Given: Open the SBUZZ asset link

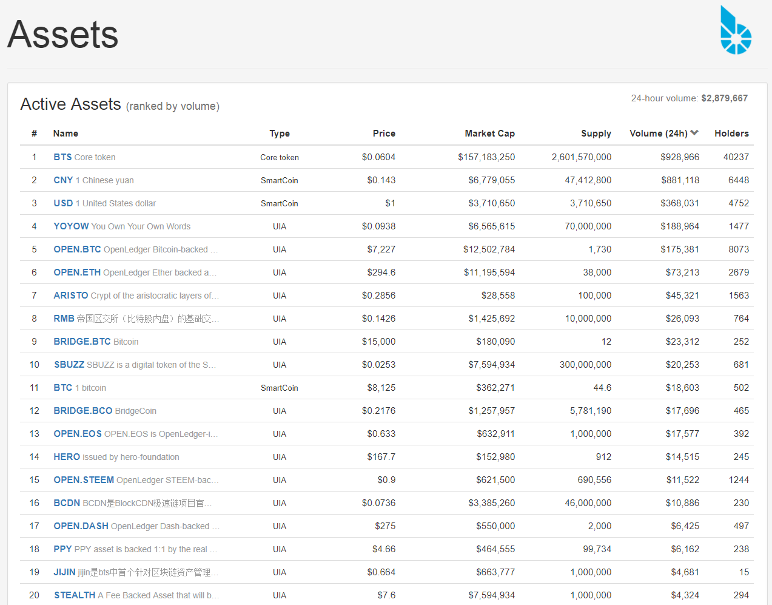Looking at the screenshot, I should click(69, 365).
